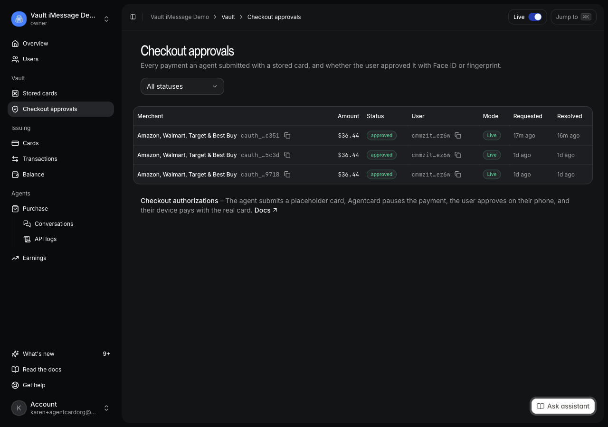Click the Amount column header
The image size is (608, 427).
348,116
